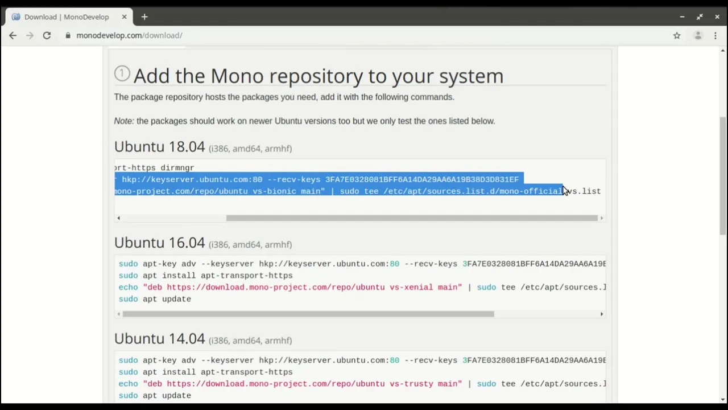Open a new browser tab

[x=144, y=17]
